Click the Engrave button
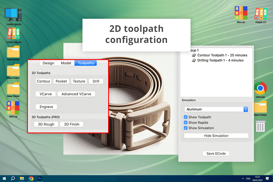 click(x=46, y=107)
